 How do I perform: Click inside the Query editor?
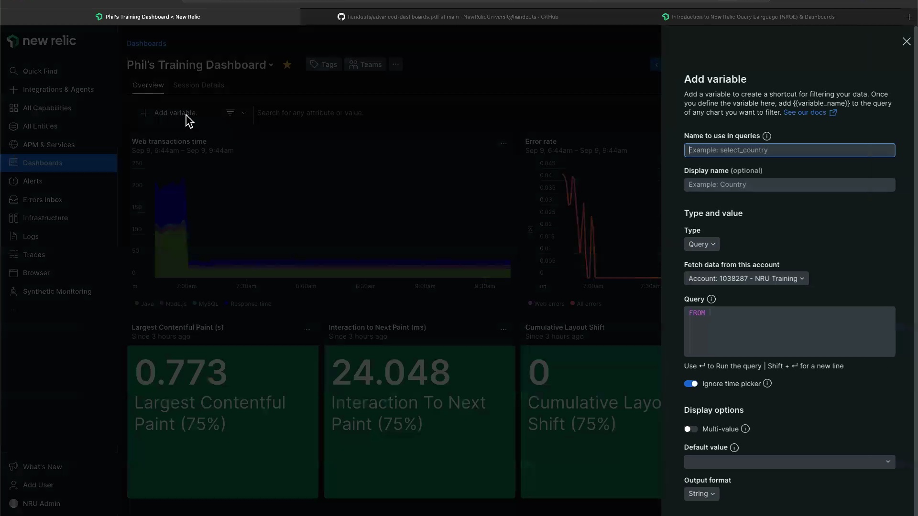coord(789,332)
